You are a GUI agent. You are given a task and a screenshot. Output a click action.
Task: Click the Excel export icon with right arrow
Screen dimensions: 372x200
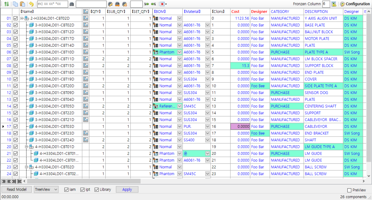146,4
